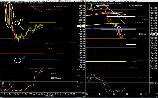
Task: Click the 3032 YRange label
Action: (x=56, y=78)
